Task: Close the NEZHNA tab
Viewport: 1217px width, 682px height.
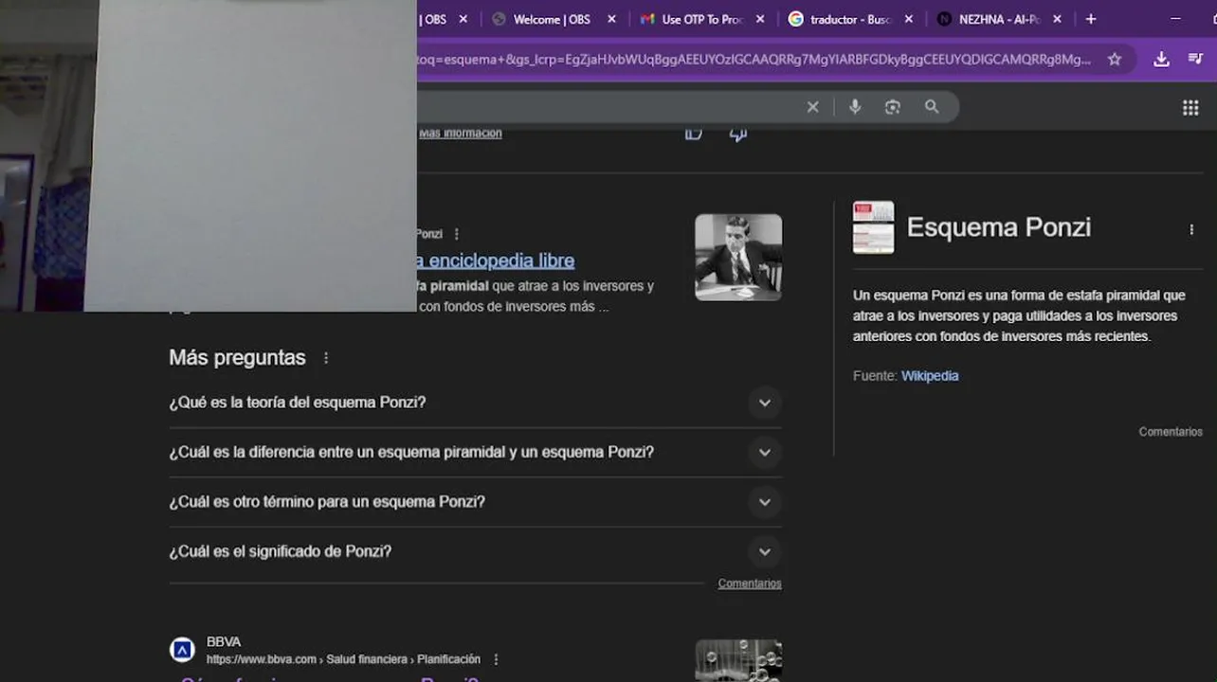Action: 1057,19
